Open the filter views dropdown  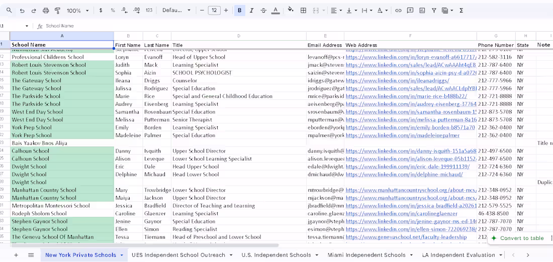(x=447, y=11)
